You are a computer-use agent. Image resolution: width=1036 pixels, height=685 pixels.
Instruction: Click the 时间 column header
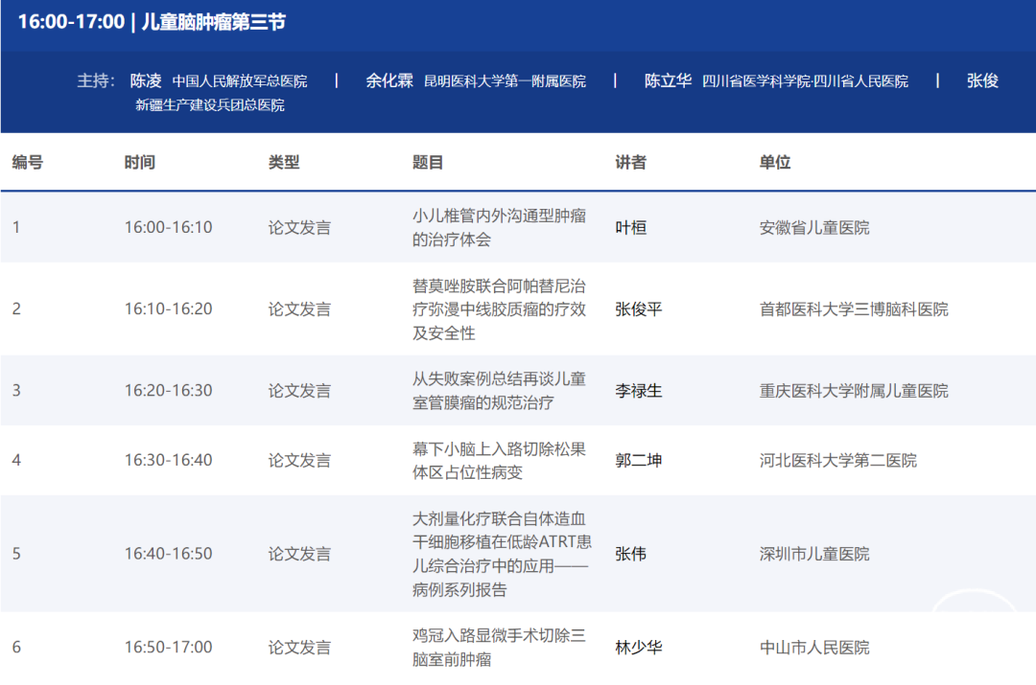pyautogui.click(x=139, y=163)
